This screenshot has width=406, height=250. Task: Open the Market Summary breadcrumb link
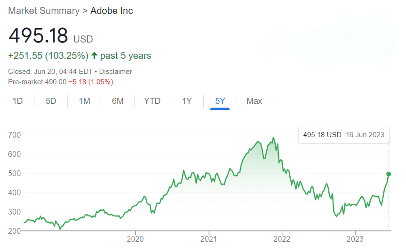(44, 11)
